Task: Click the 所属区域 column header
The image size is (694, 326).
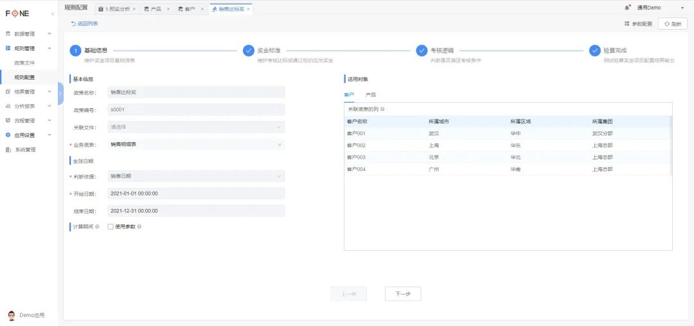Action: coord(520,122)
